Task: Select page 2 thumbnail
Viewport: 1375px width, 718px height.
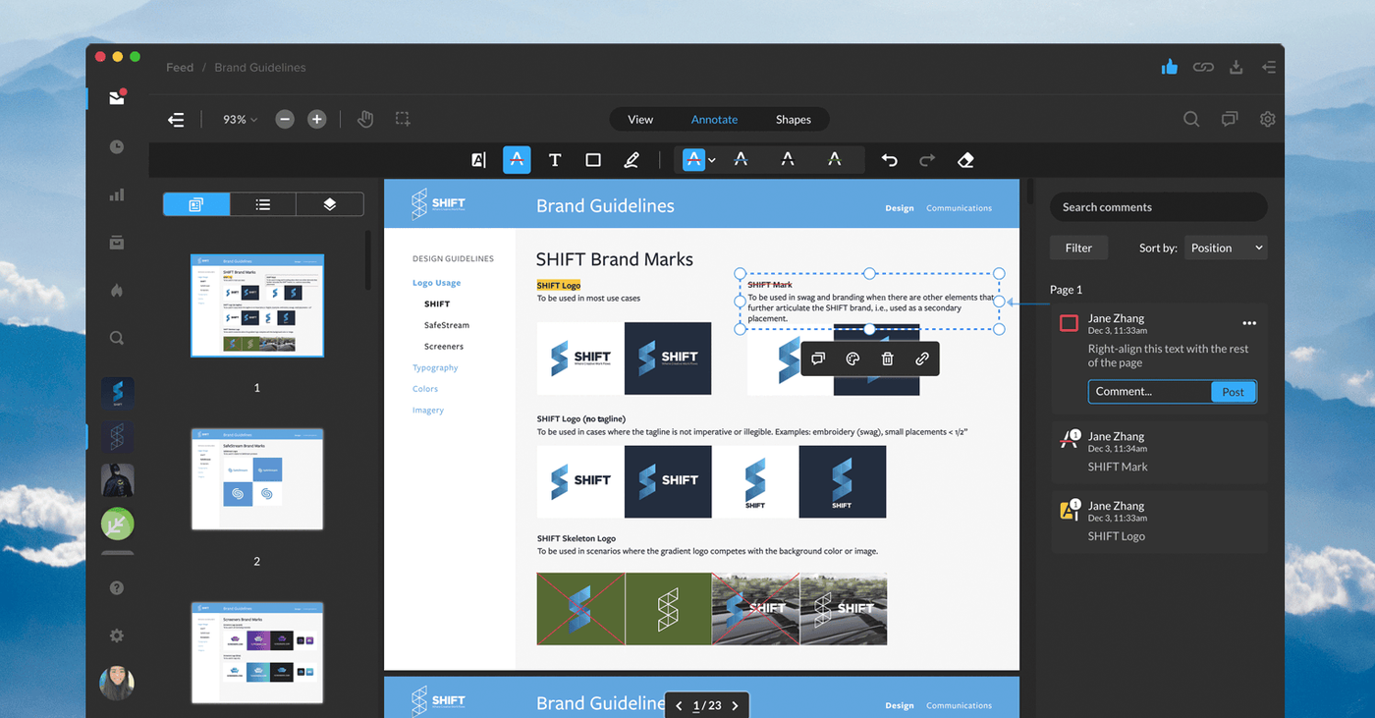Action: point(257,479)
